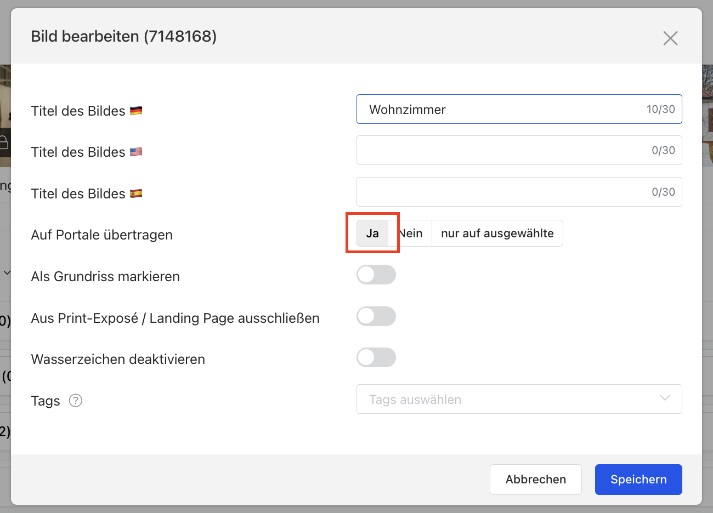Open the Tags auswählen dropdown
Viewport: 713px width, 513px height.
pos(519,399)
